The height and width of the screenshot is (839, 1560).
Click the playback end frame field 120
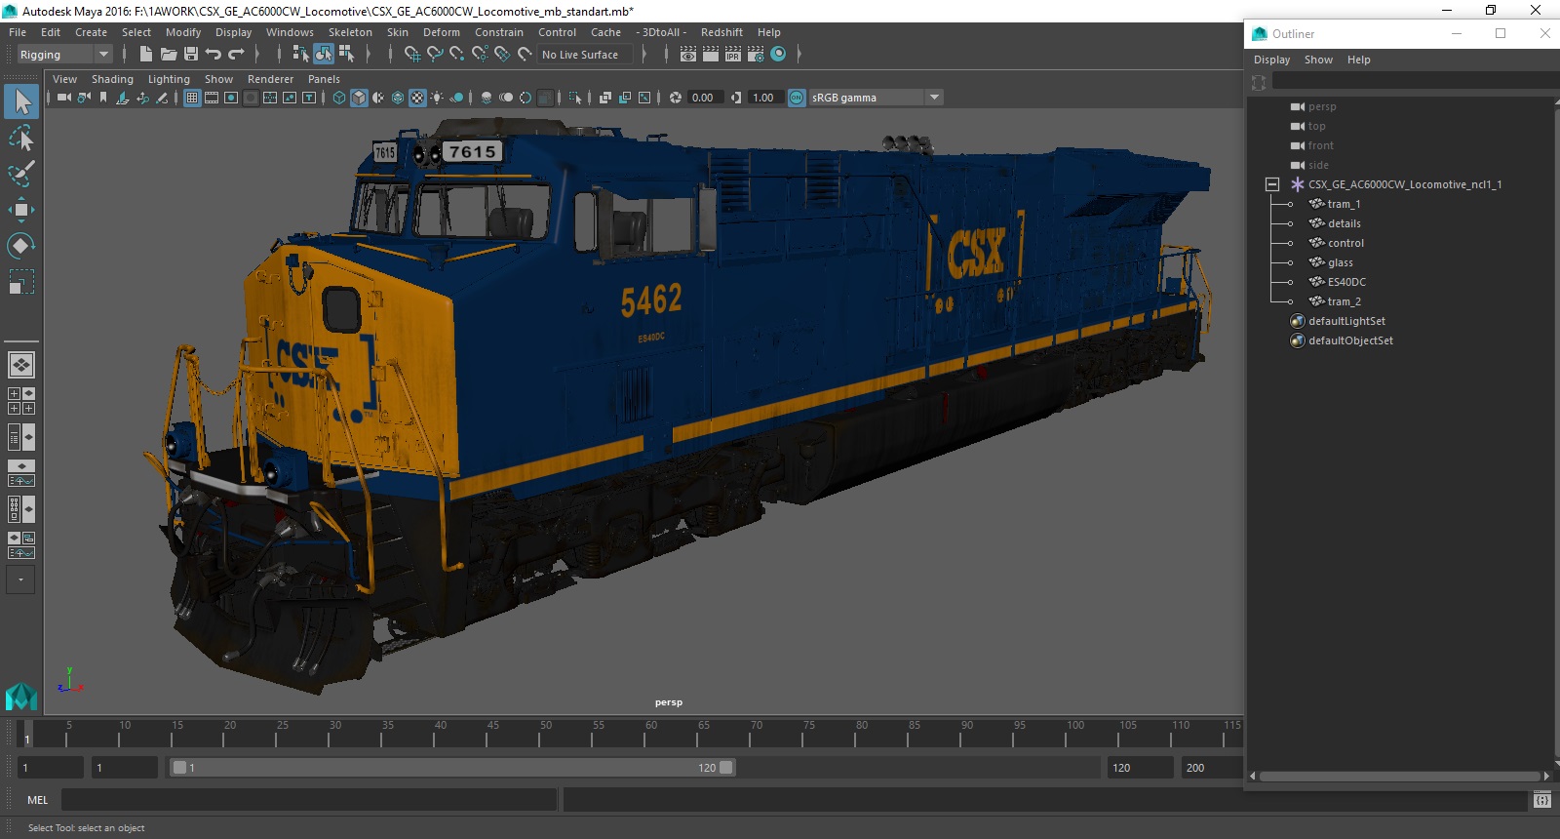[1139, 768]
